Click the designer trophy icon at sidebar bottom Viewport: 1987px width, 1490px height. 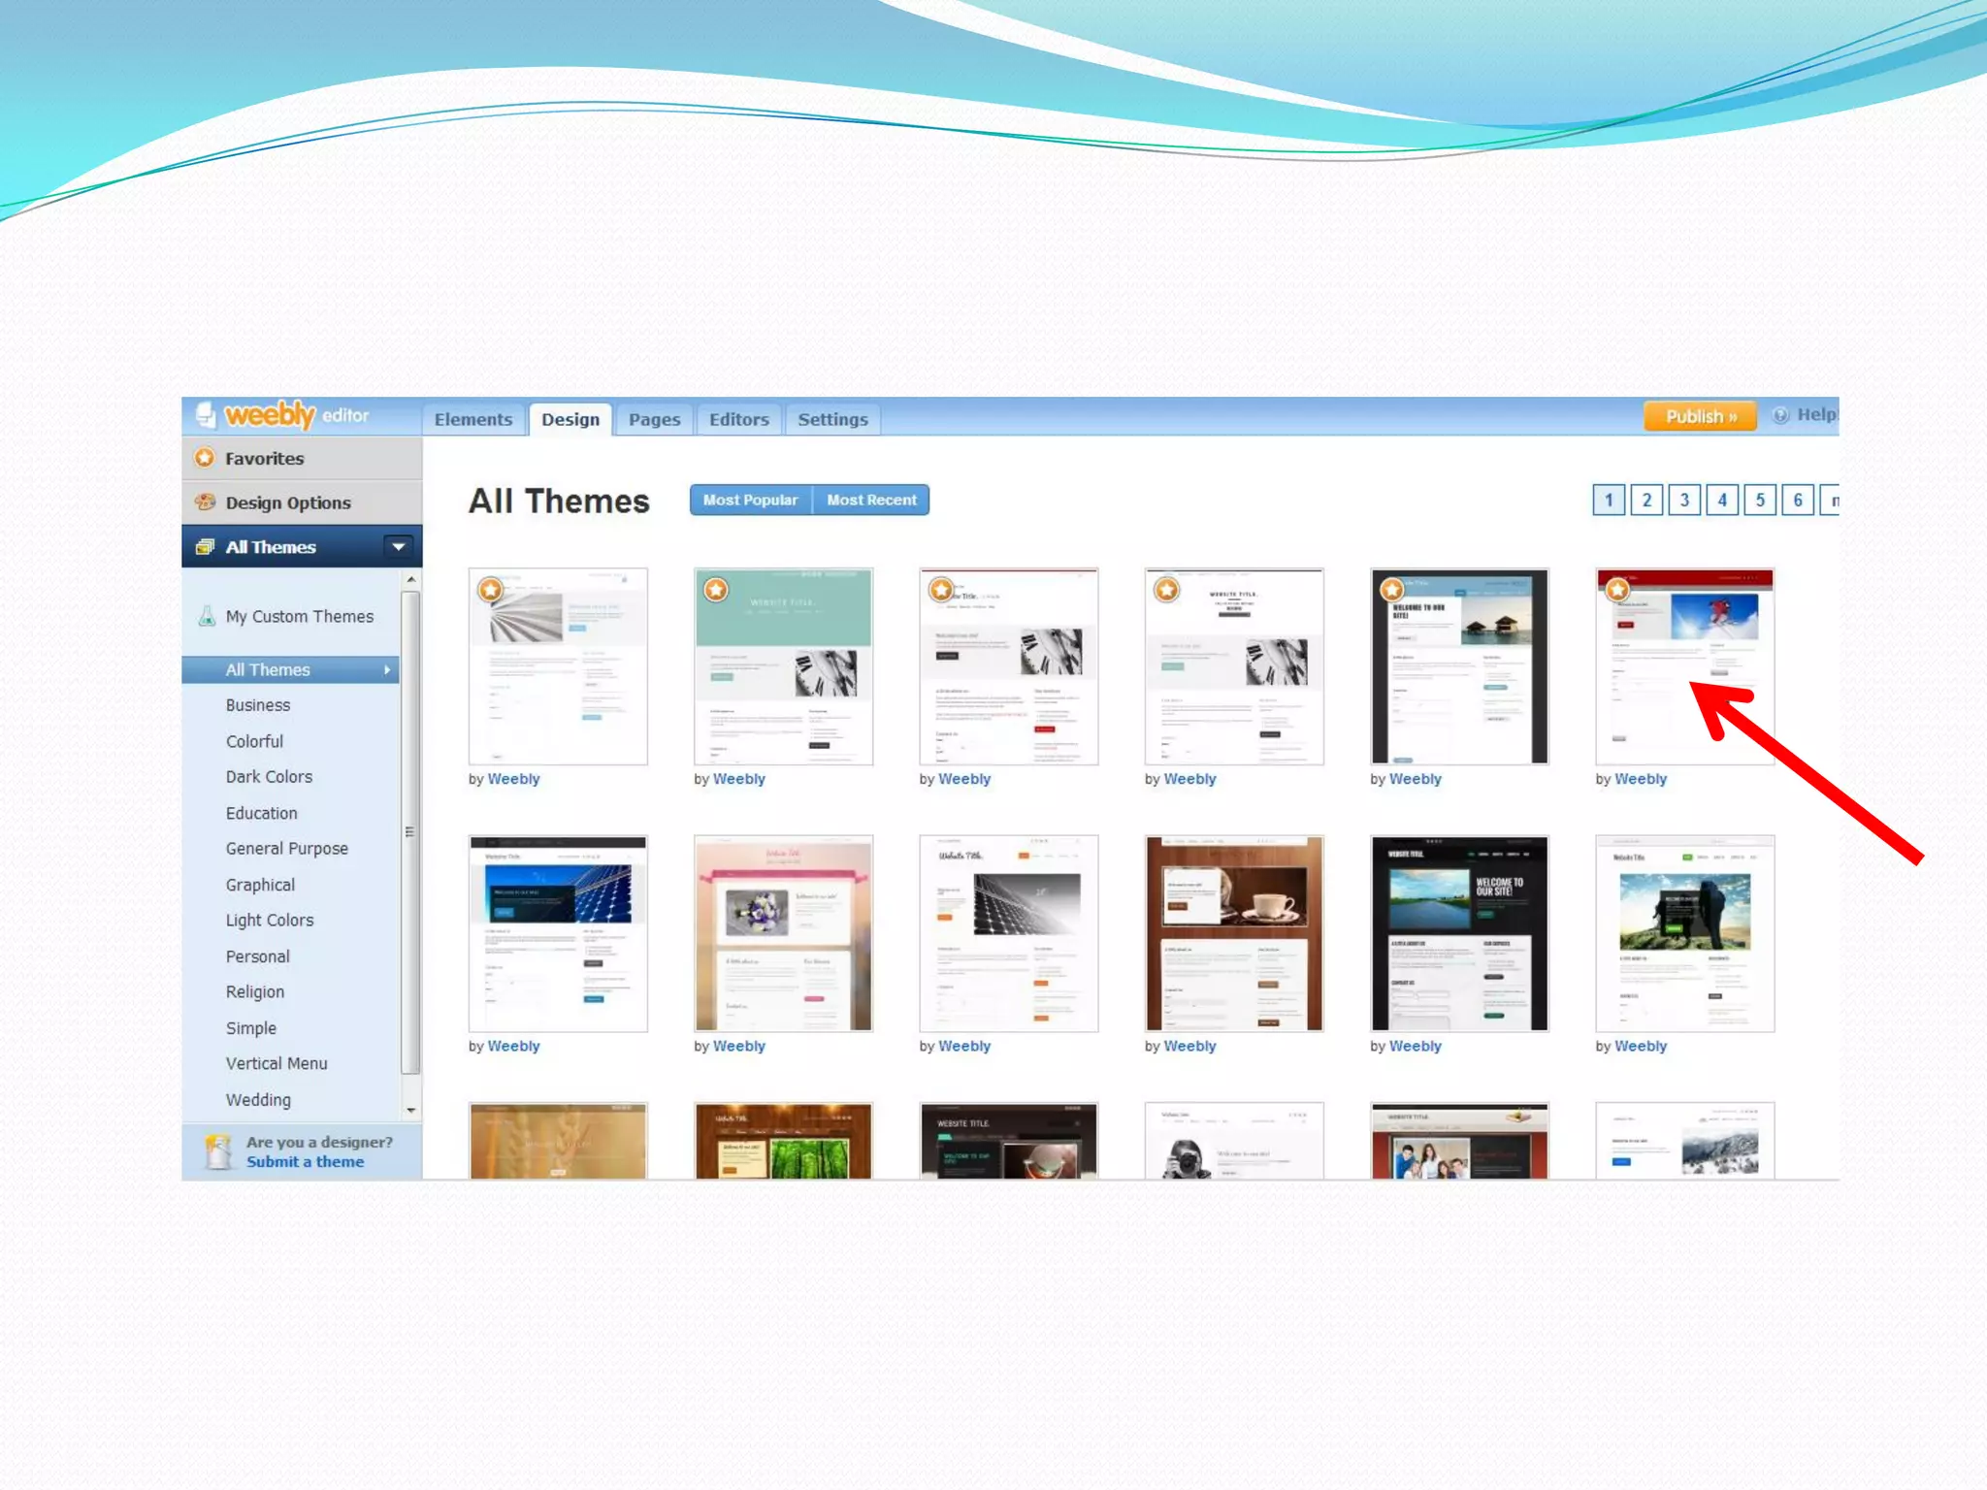[x=219, y=1151]
